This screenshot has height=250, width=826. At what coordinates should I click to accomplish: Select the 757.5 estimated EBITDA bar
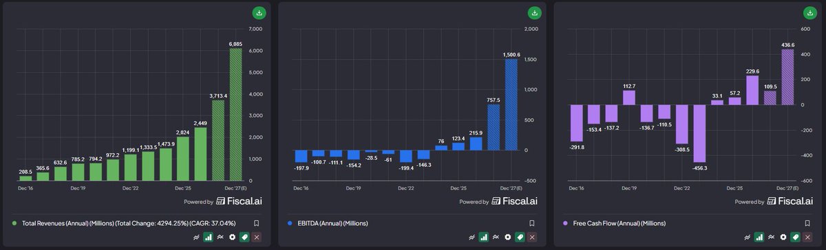pos(494,127)
